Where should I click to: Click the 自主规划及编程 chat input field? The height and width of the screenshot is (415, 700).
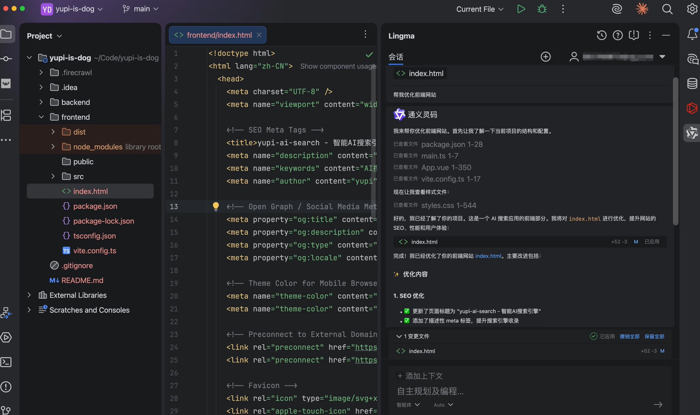[529, 391]
